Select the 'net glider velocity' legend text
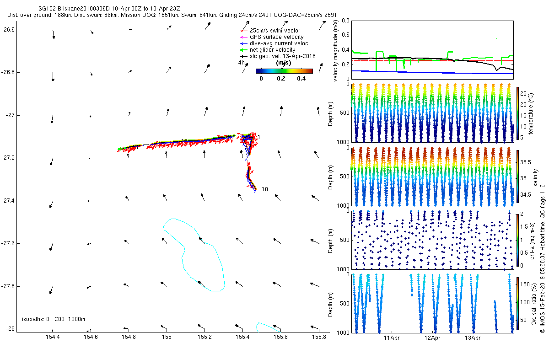Screen dimensions: 549x343 [272, 50]
